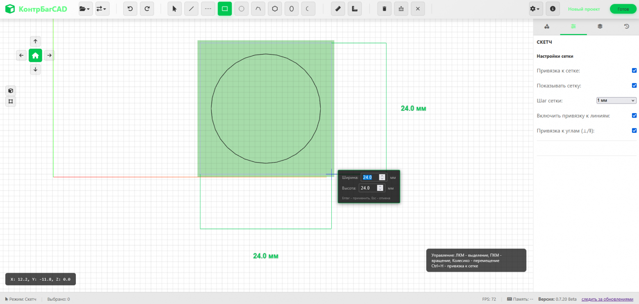Redo the last action
Image resolution: width=639 pixels, height=304 pixels.
(147, 9)
